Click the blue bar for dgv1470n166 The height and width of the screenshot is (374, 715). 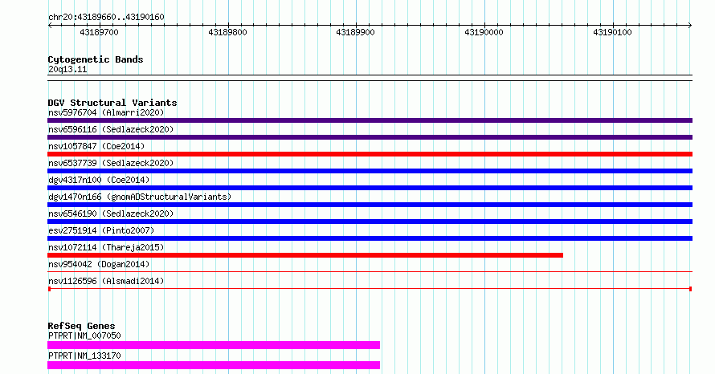click(370, 205)
